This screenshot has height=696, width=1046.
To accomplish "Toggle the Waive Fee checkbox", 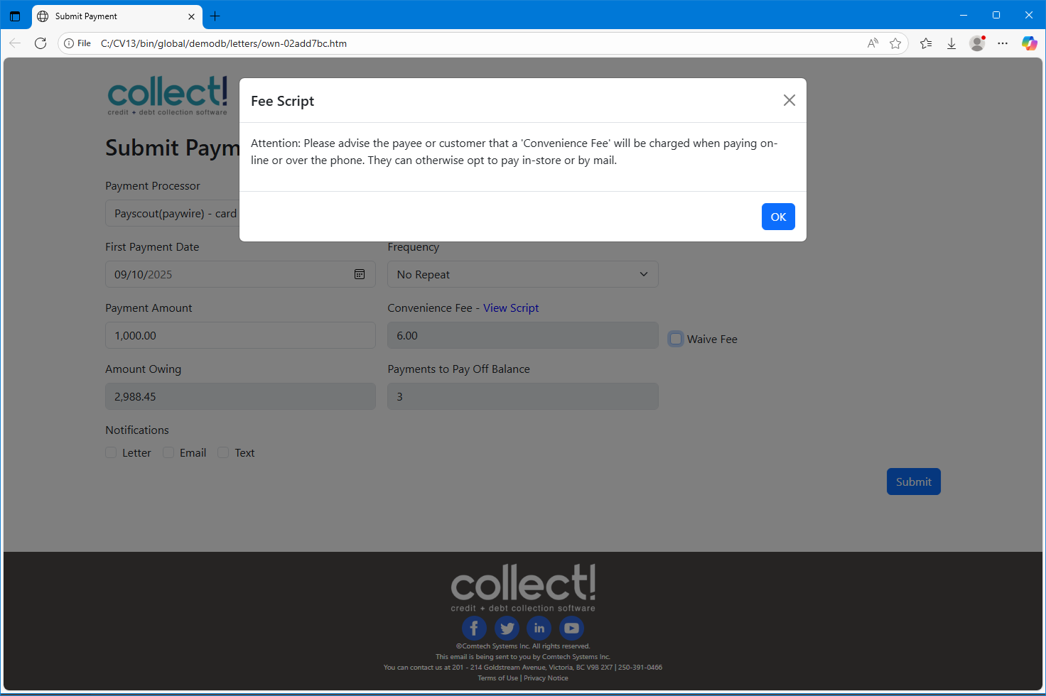I will 676,339.
